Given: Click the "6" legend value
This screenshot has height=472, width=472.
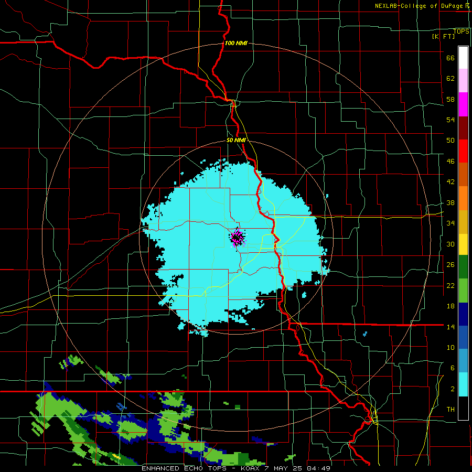Looking at the screenshot, I should click(x=452, y=368).
